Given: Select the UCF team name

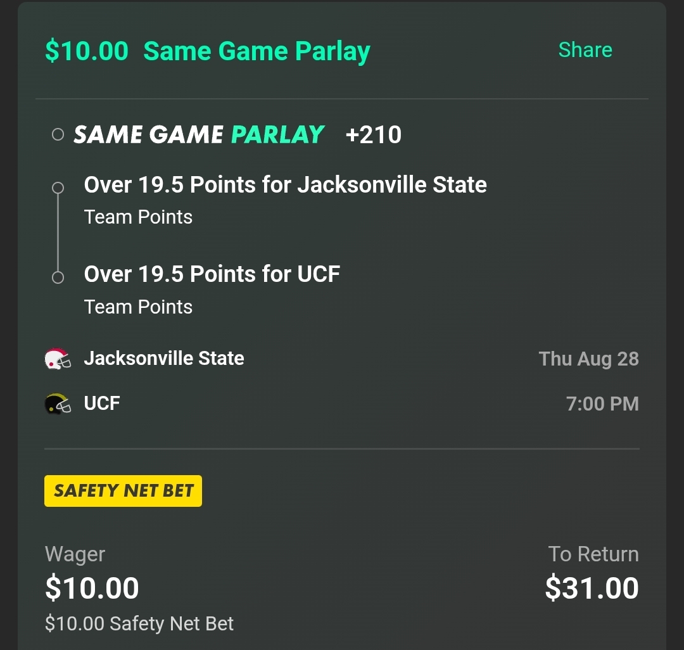Looking at the screenshot, I should (x=102, y=403).
